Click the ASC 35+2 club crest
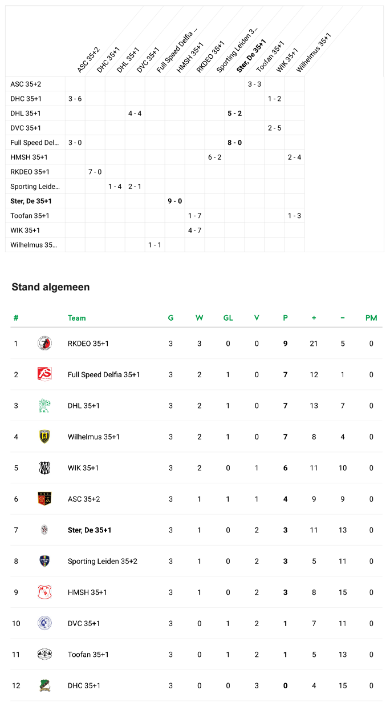 45,499
